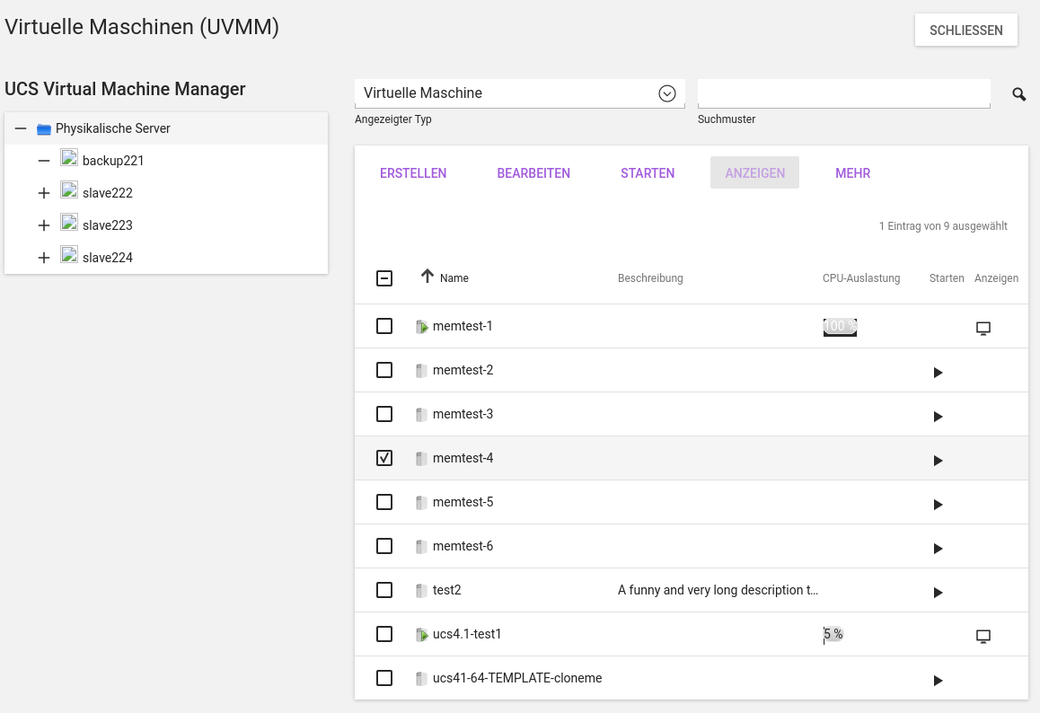Check the memtest-1 row checkbox
The height and width of the screenshot is (713, 1040).
point(384,326)
